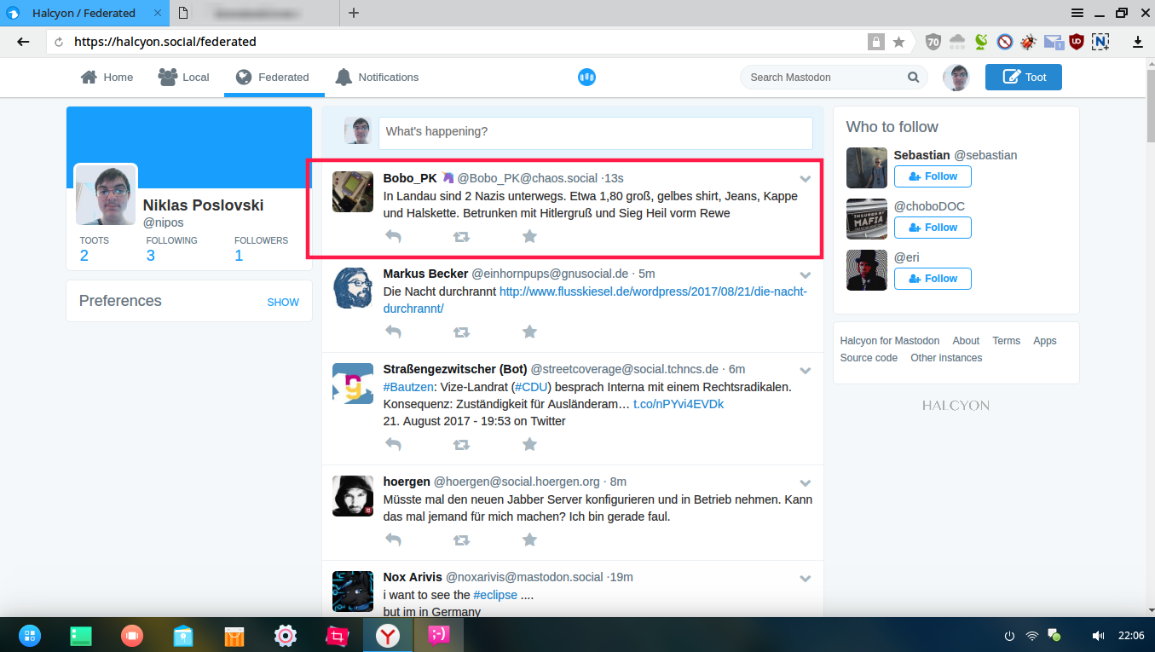1155x652 pixels.
Task: Boost the Straßengezwitscher bot toot
Action: [x=461, y=444]
